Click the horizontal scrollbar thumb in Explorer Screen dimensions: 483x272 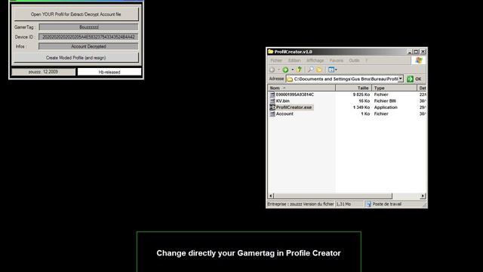333,196
